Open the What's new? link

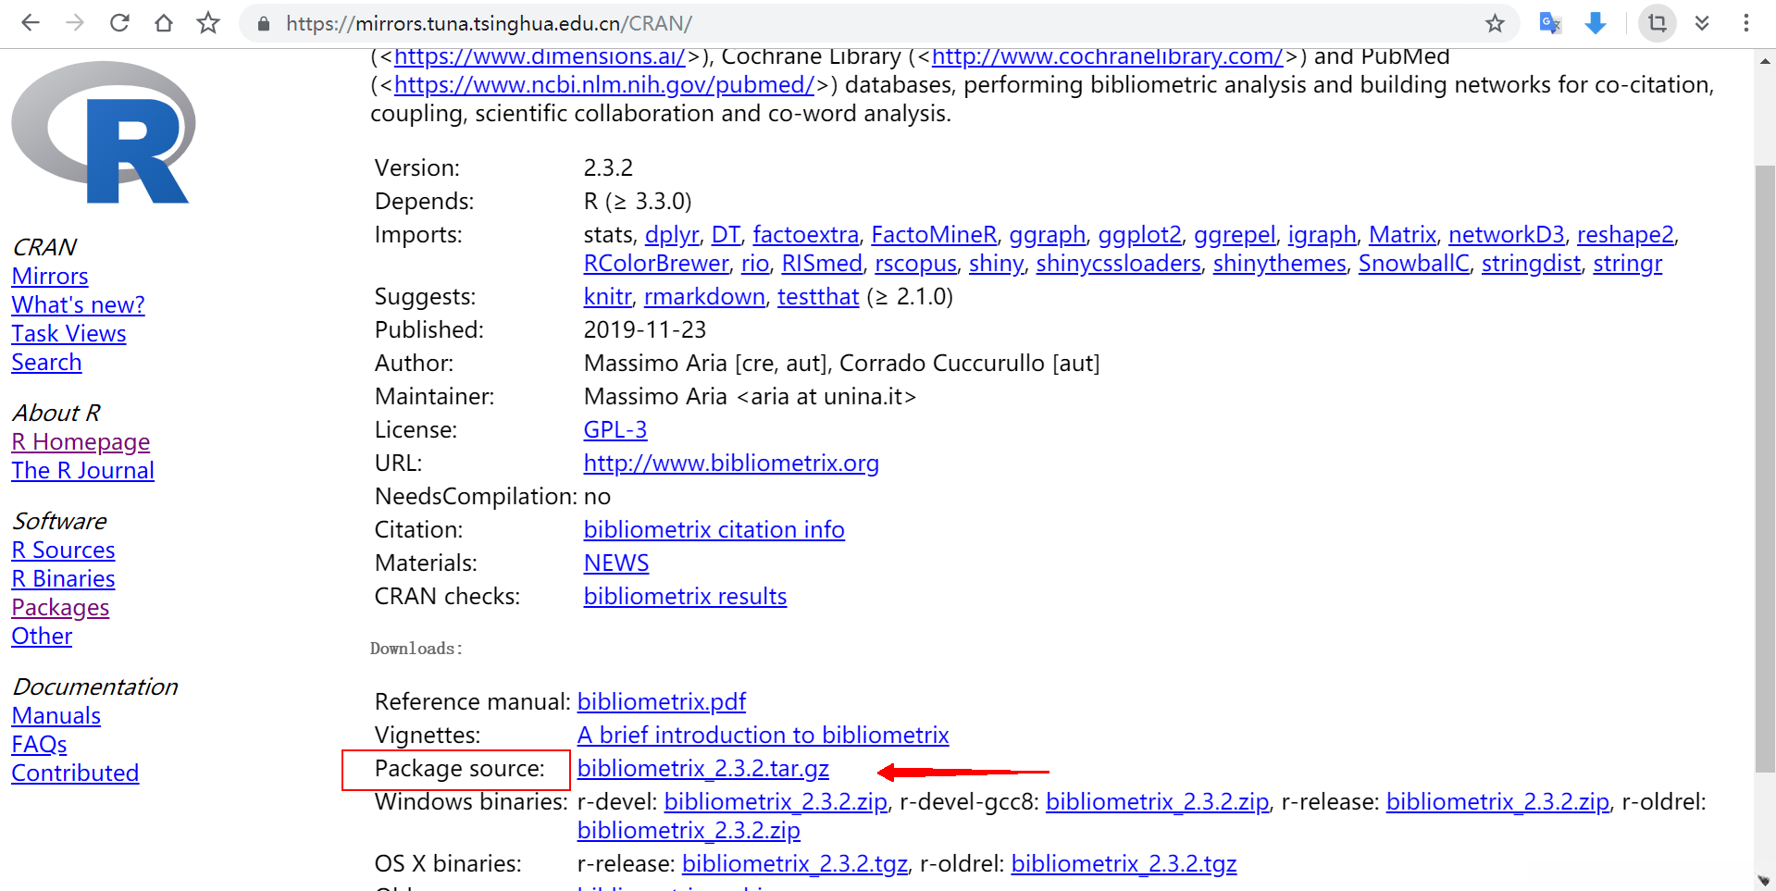click(x=78, y=305)
